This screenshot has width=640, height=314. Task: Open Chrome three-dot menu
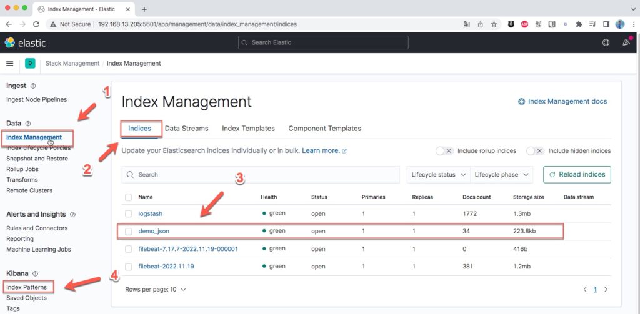[634, 24]
